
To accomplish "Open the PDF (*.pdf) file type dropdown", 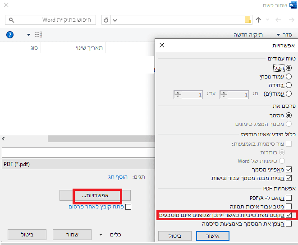I will tap(78, 164).
